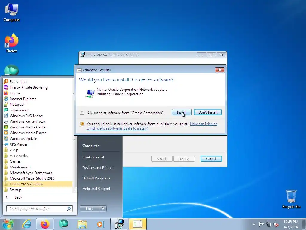Viewport: 306px width, 230px height.
Task: Open the network tray icon
Action: click(269, 224)
